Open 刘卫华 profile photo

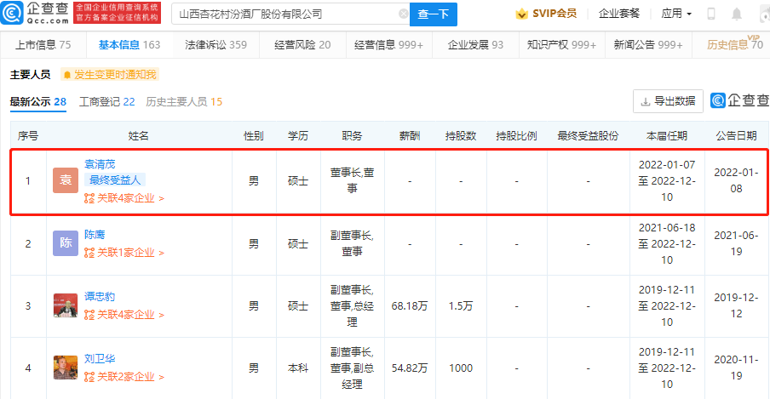66,368
